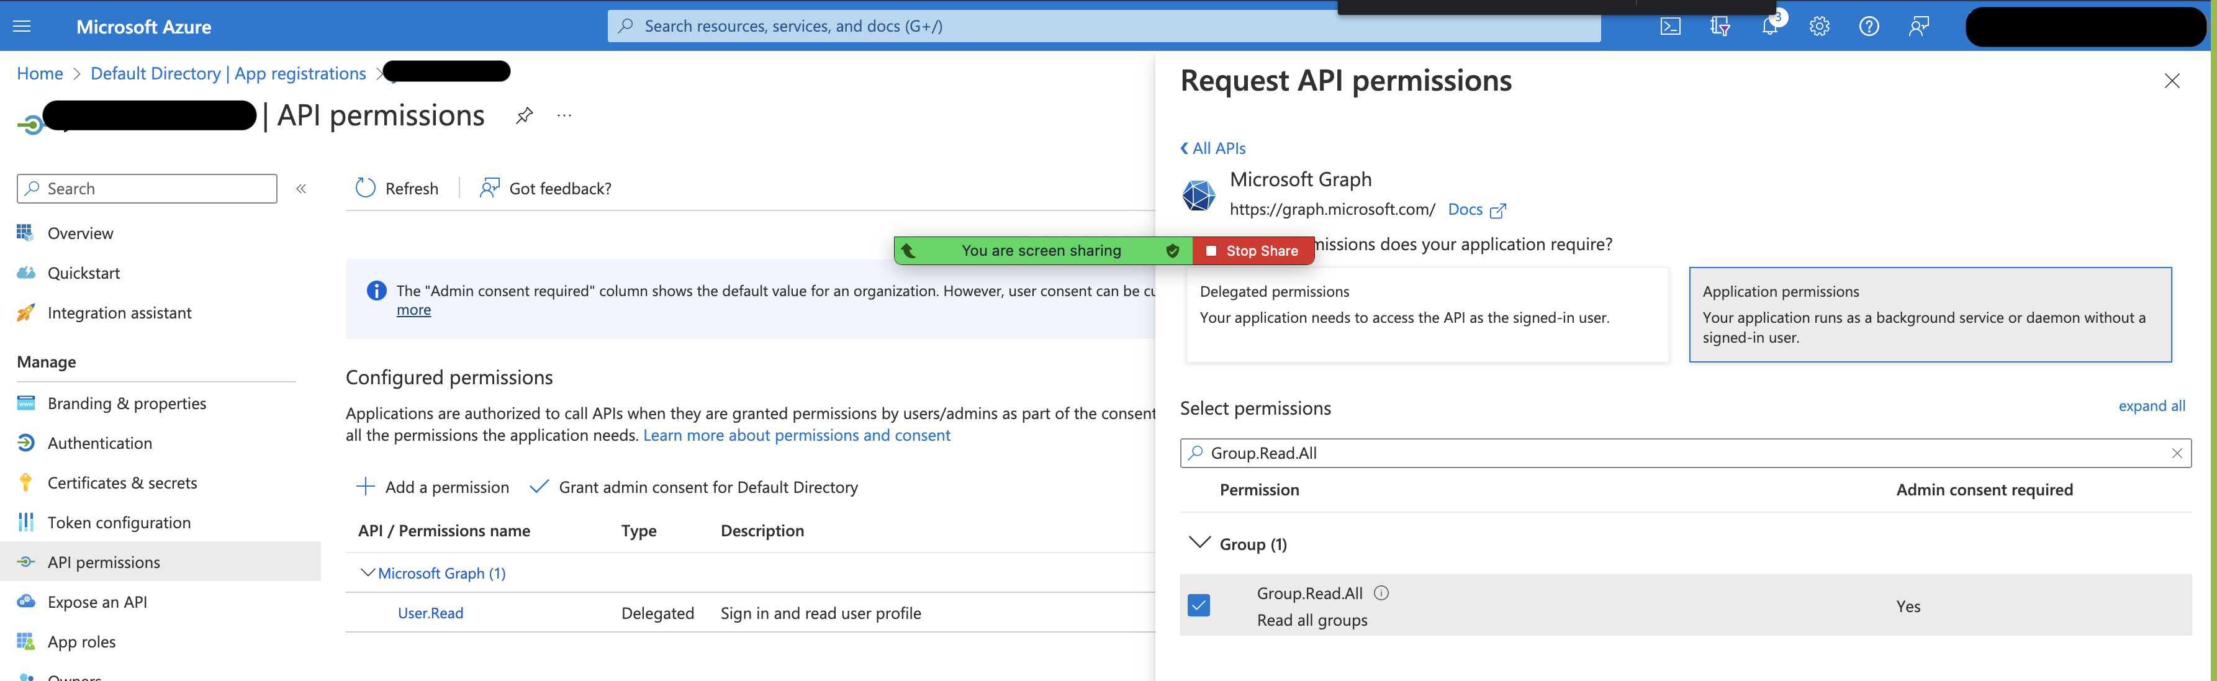Click the help question mark icon

pos(1869,27)
